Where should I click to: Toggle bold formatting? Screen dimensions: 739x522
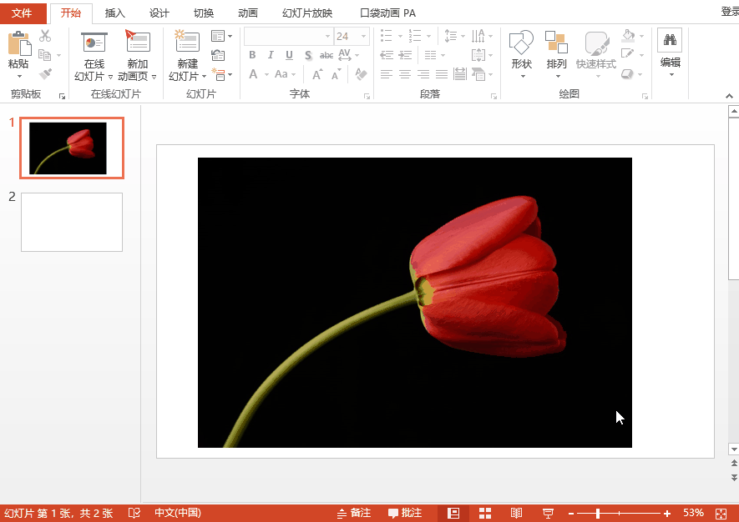tap(252, 54)
